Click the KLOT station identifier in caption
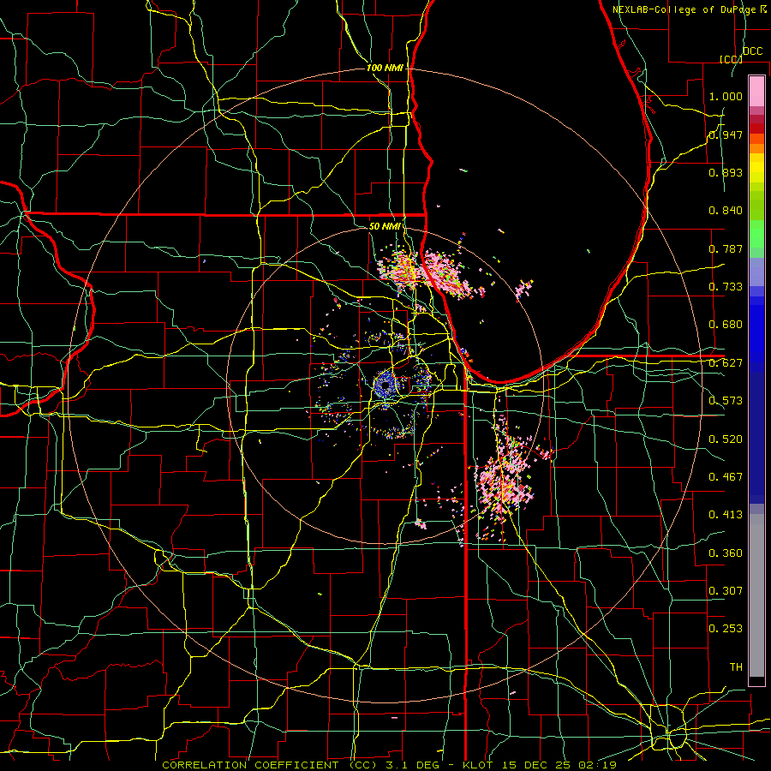 coord(480,765)
